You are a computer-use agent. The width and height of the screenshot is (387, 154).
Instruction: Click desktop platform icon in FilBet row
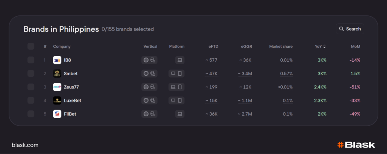(x=180, y=114)
